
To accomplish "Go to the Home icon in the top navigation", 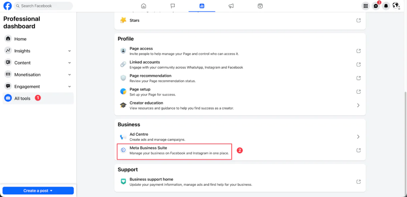I will (x=143, y=6).
